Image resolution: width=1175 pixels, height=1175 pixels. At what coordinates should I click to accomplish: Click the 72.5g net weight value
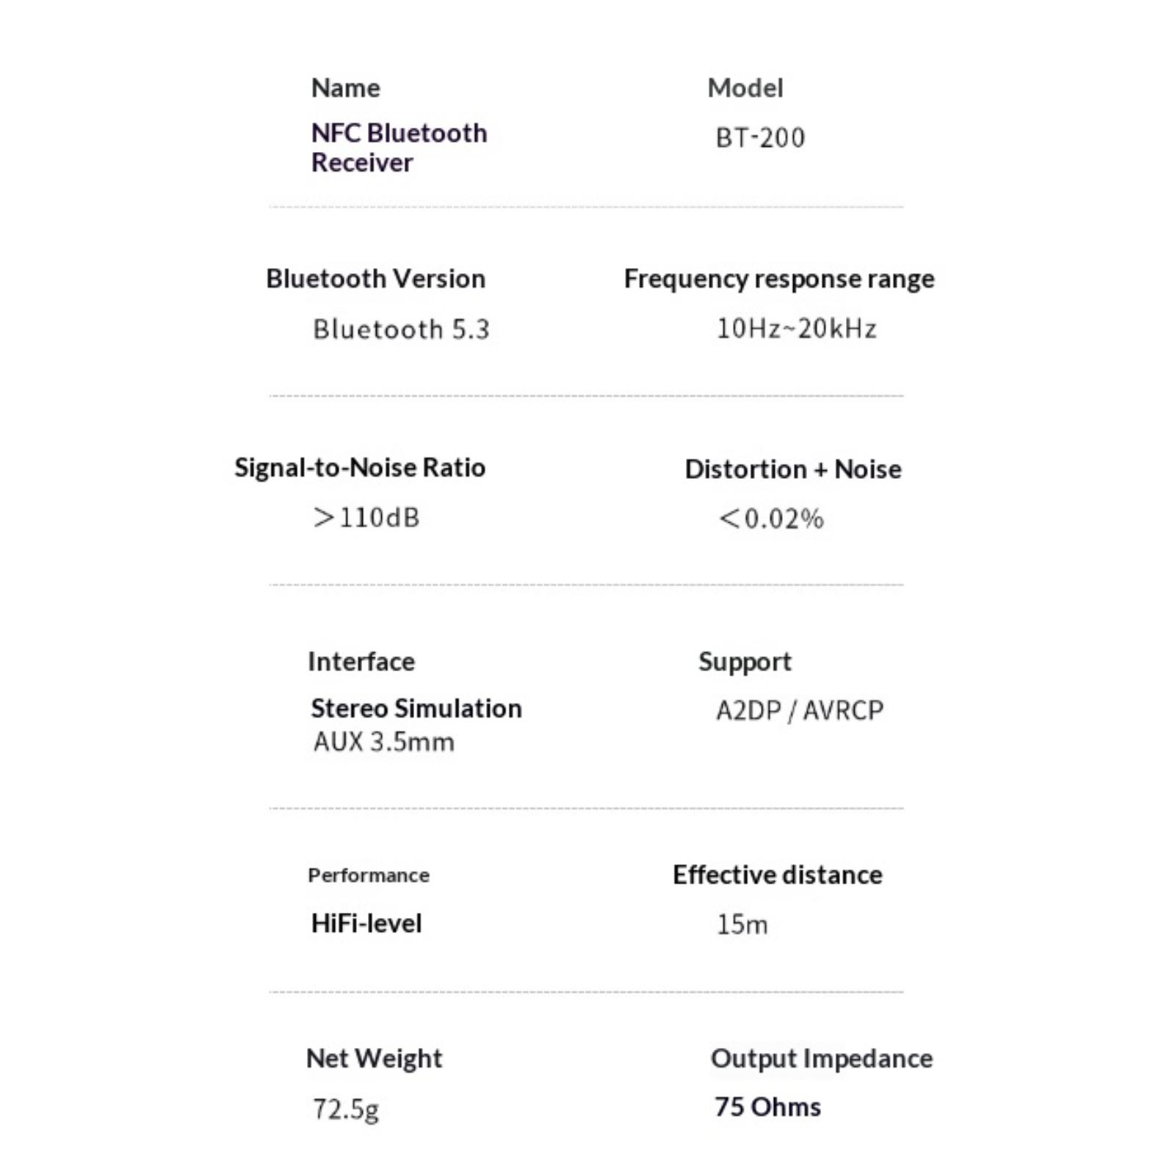coord(346,1109)
